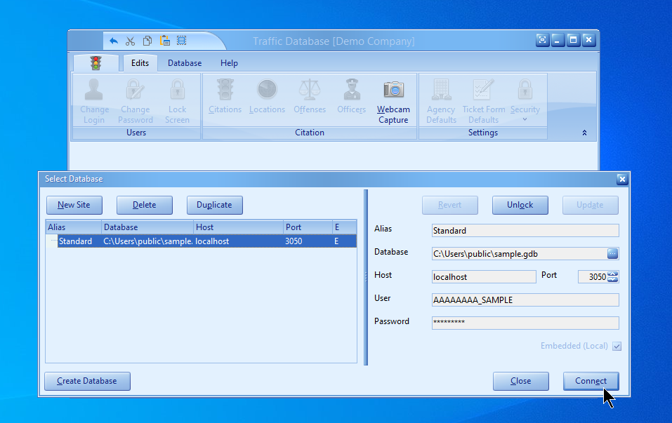
Task: Click the Host input field
Action: (x=484, y=277)
